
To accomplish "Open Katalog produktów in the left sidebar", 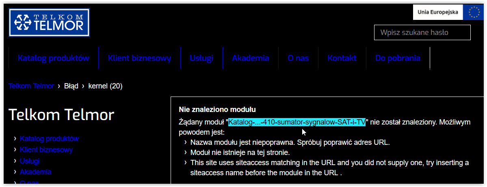I will tap(49, 139).
